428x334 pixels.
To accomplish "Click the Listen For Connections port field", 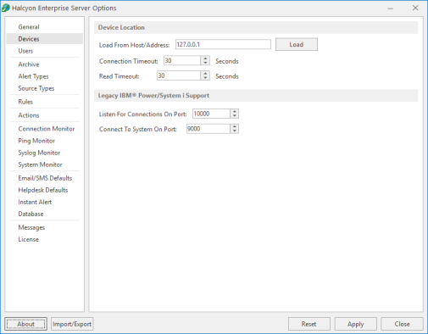I will point(211,114).
